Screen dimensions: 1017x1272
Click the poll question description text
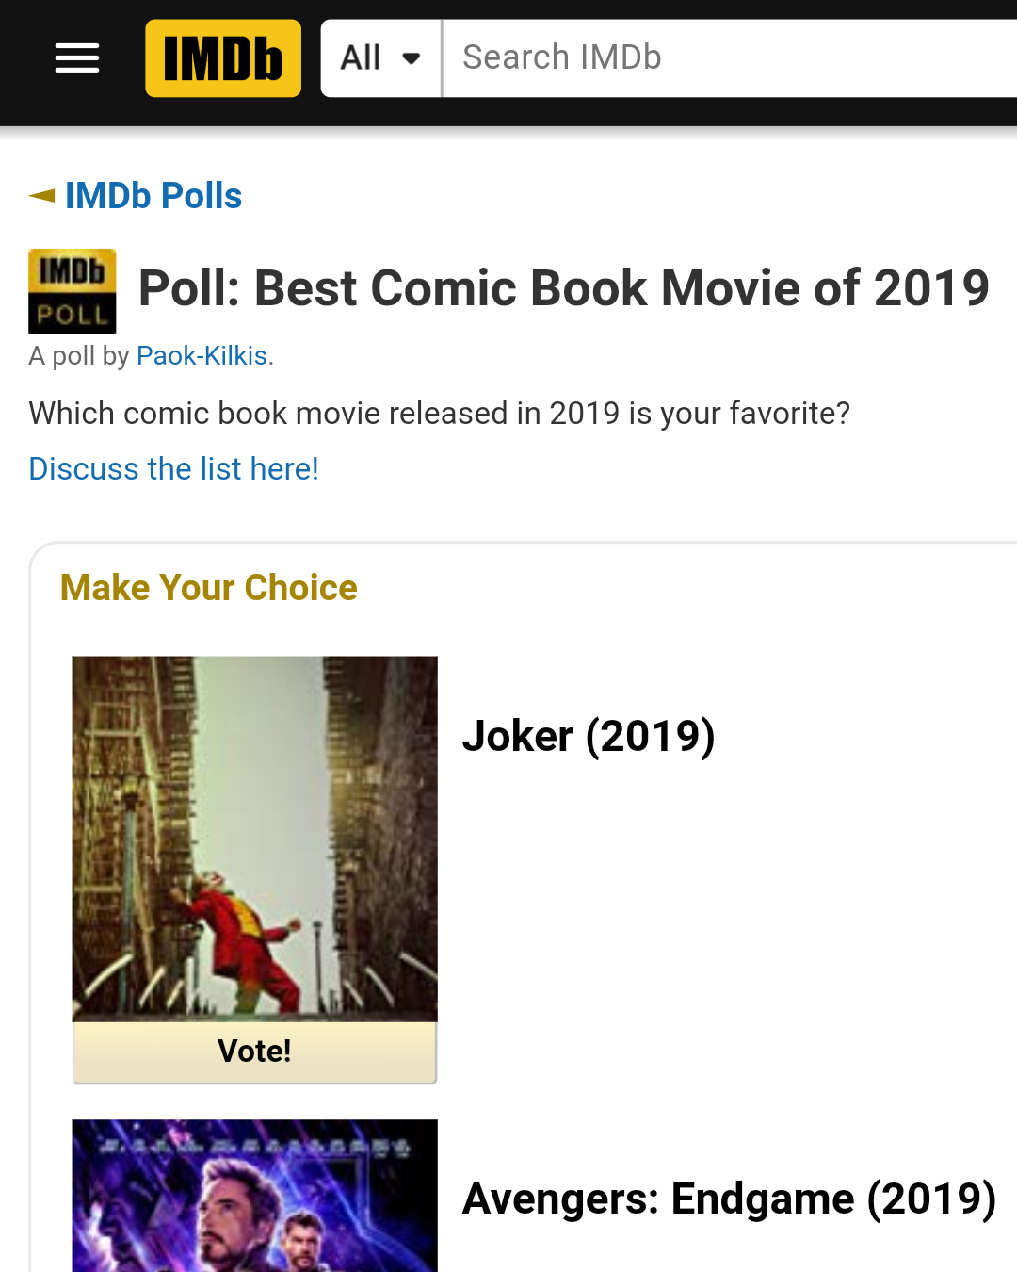439,414
